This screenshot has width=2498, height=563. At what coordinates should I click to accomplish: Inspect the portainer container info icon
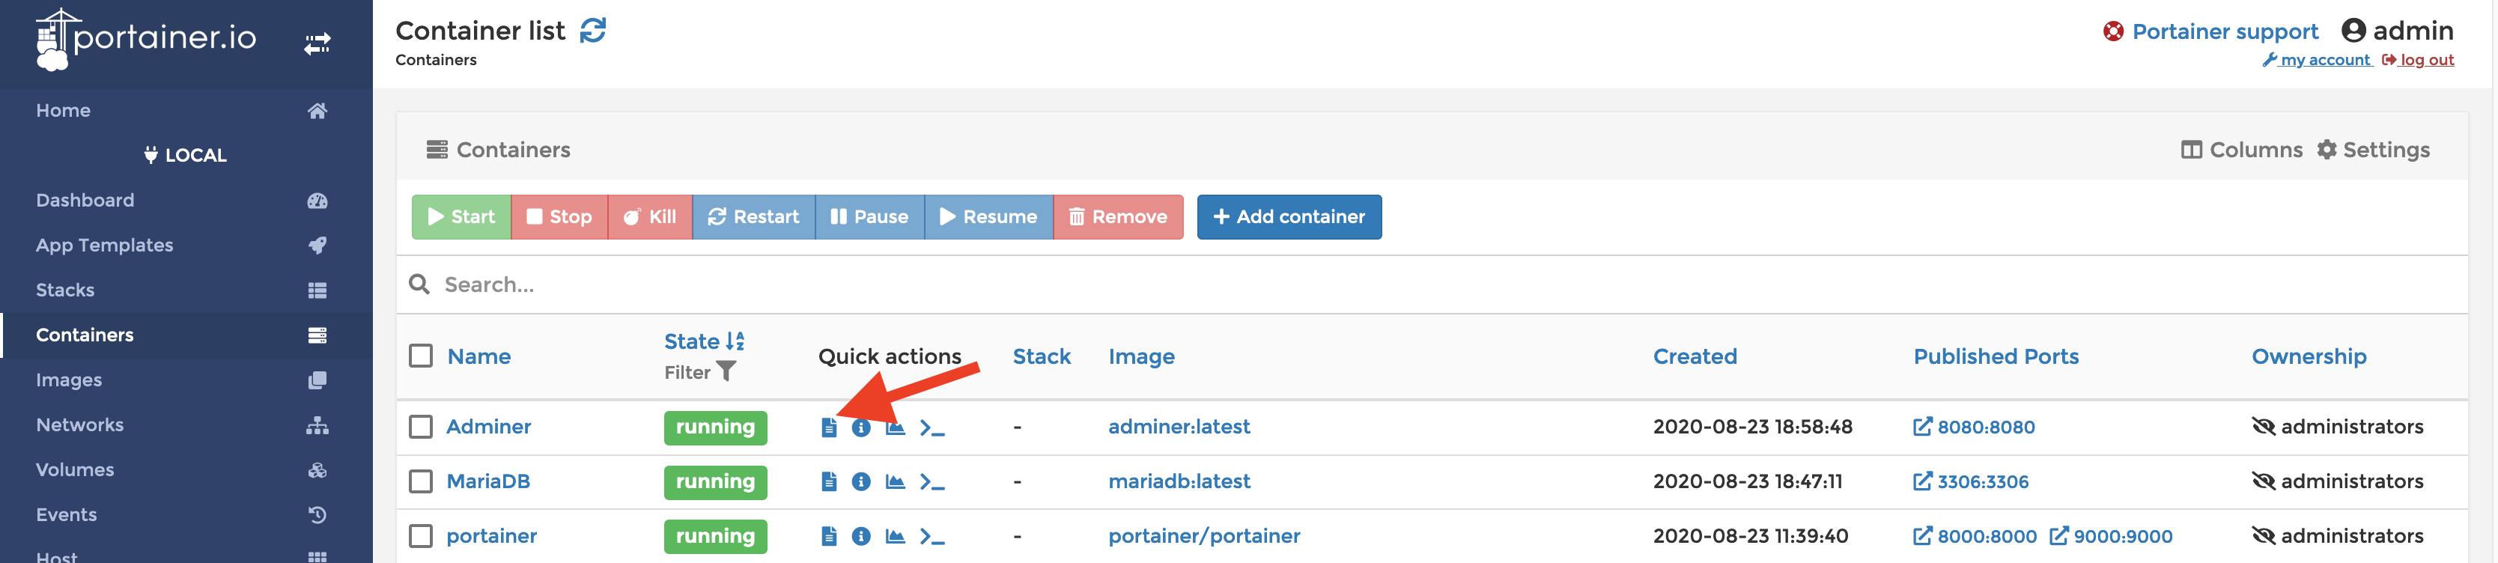(x=860, y=536)
